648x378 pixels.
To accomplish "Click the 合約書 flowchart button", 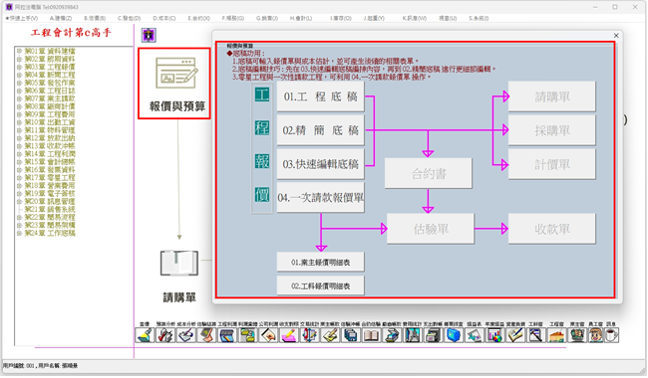I will 428,173.
